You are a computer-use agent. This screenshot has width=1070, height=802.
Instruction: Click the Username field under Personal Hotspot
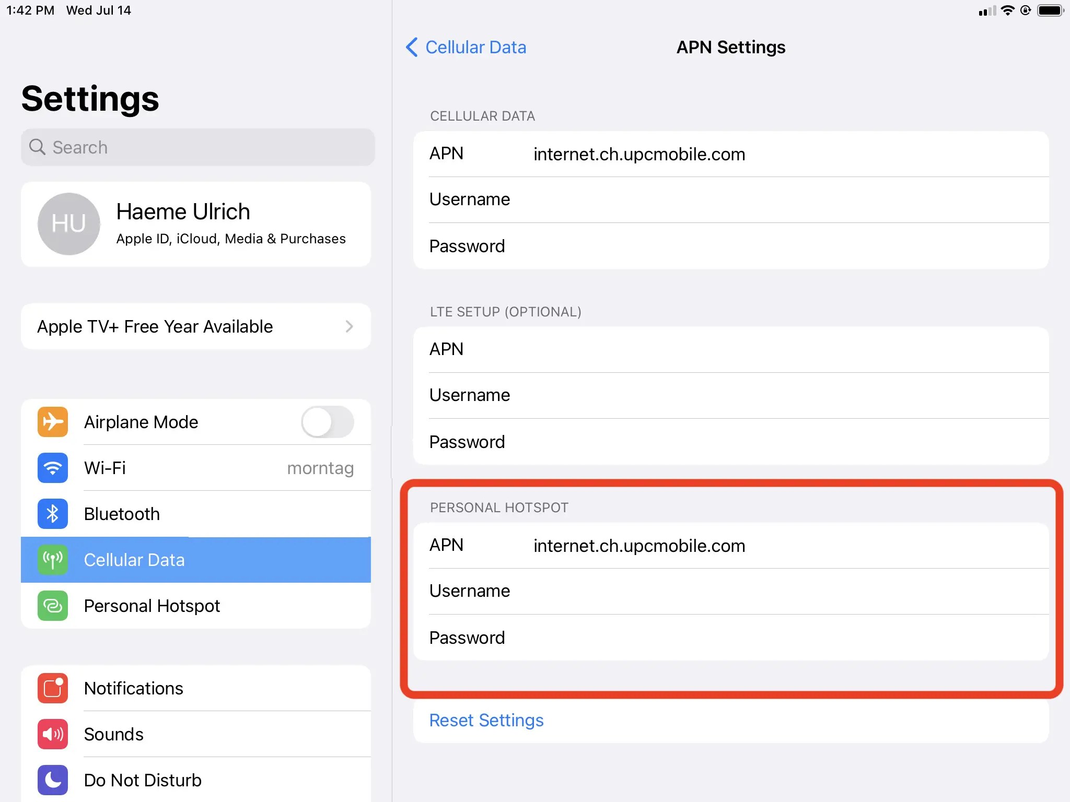point(731,591)
